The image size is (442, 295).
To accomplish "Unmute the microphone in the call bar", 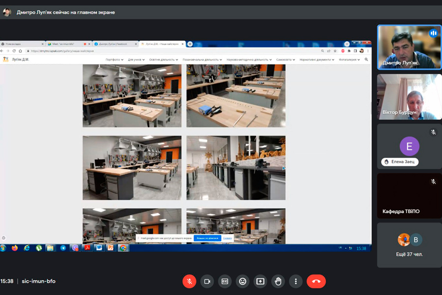I will 189,281.
